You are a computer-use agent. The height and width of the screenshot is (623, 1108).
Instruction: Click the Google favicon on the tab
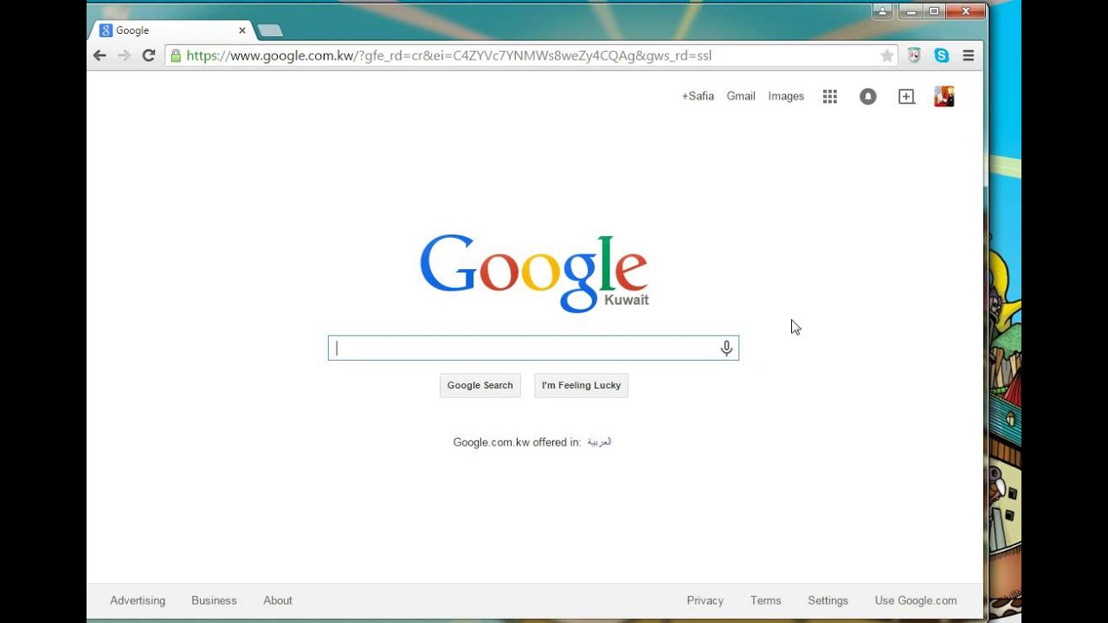(x=106, y=30)
